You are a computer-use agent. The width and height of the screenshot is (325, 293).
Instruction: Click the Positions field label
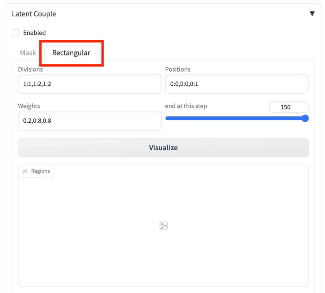[178, 69]
